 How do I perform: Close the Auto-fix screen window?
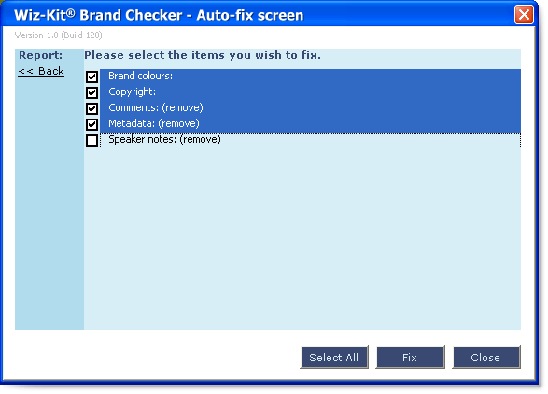point(524,15)
